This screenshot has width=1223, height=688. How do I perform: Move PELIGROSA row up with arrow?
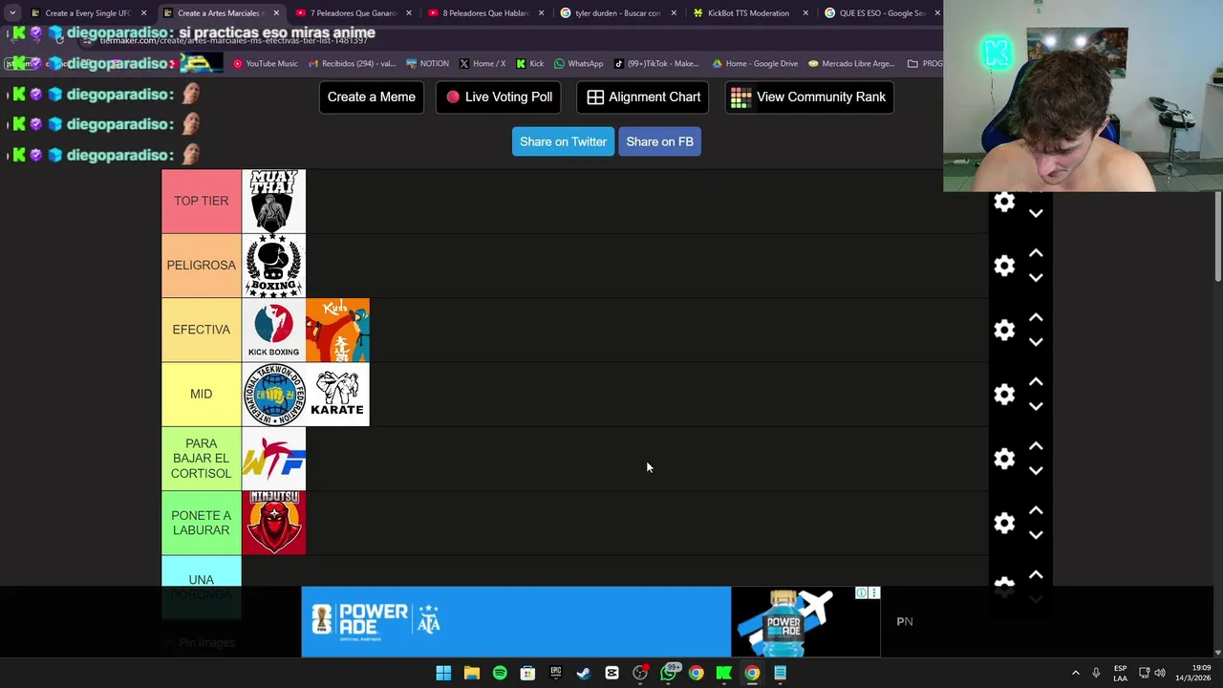[x=1036, y=254]
